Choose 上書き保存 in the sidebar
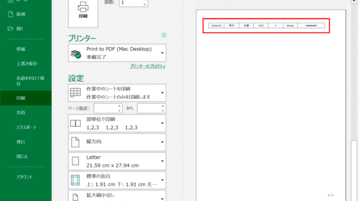Viewport: 359px width, 201px height. pos(27,64)
